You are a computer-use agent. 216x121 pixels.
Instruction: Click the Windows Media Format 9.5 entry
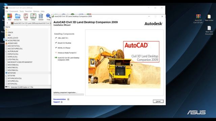pyautogui.click(x=67, y=53)
